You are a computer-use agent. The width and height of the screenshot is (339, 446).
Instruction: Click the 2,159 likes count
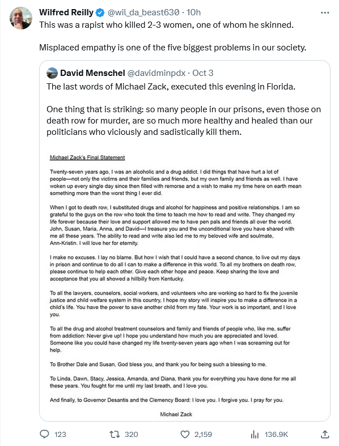pyautogui.click(x=203, y=434)
